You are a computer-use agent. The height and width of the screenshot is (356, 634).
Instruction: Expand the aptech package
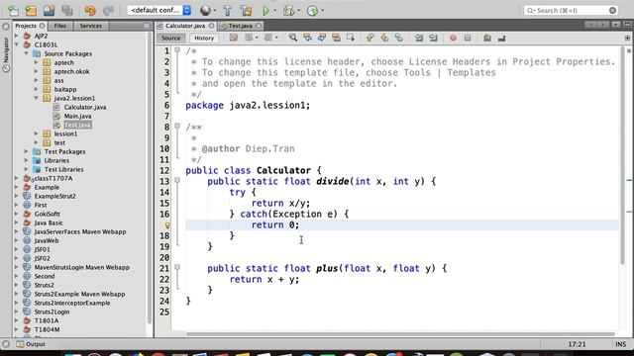click(36, 62)
